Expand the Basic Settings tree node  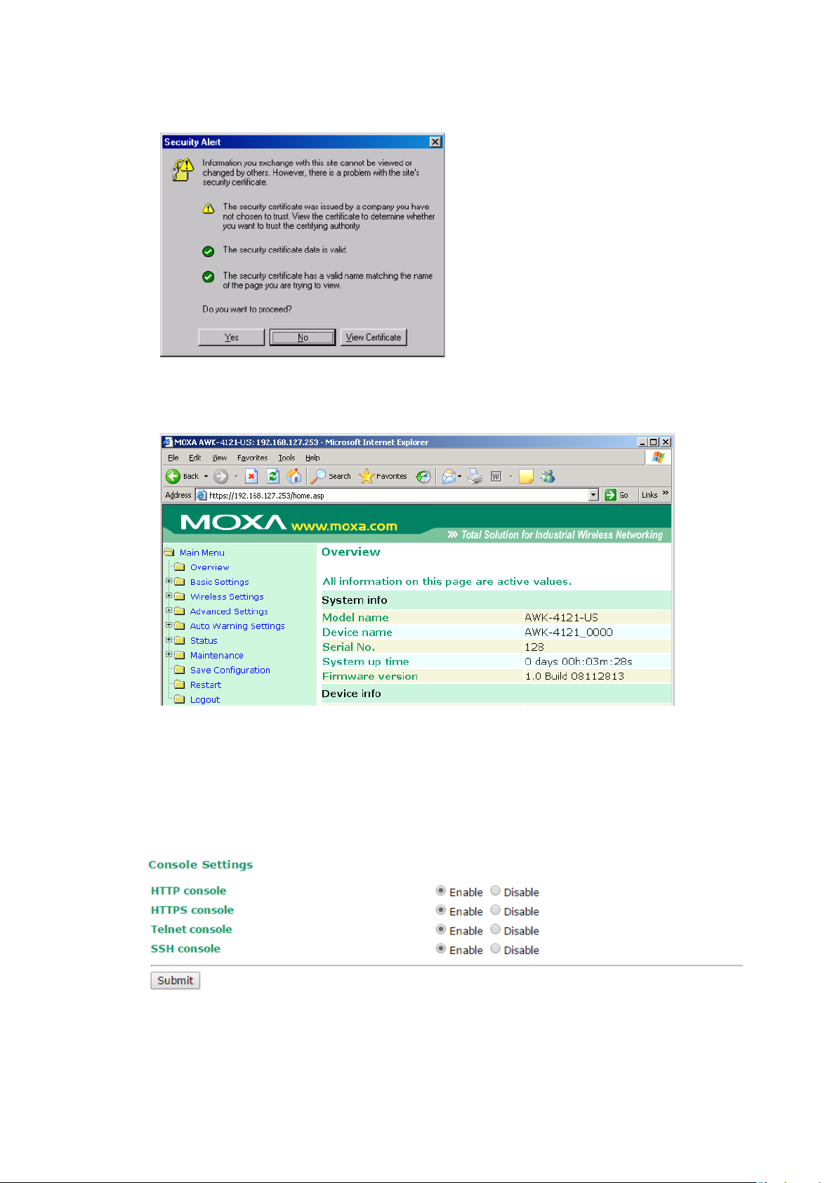[169, 581]
